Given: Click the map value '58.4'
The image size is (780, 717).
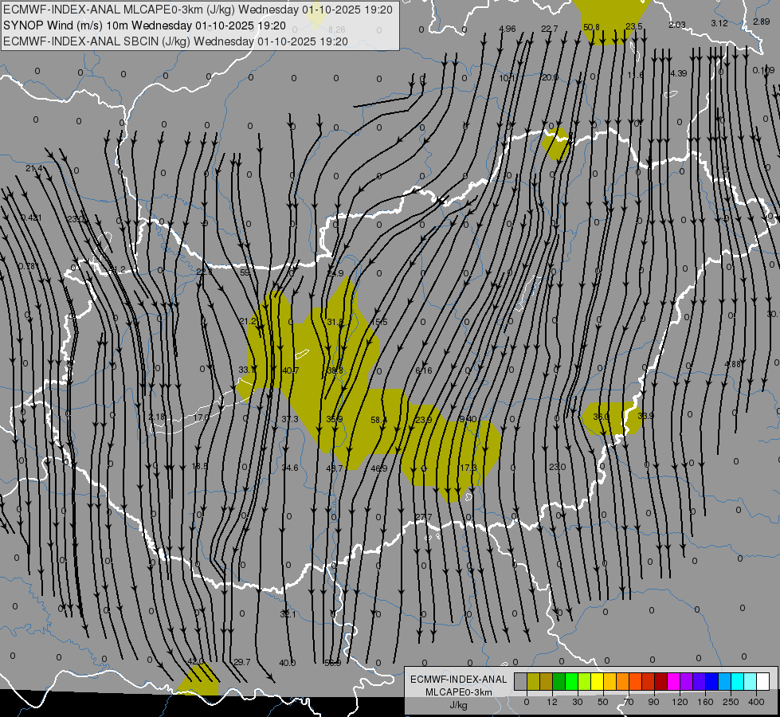Looking at the screenshot, I should click(379, 420).
